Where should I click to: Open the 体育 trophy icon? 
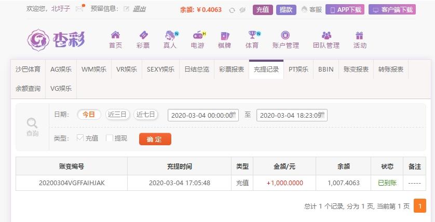click(x=253, y=35)
